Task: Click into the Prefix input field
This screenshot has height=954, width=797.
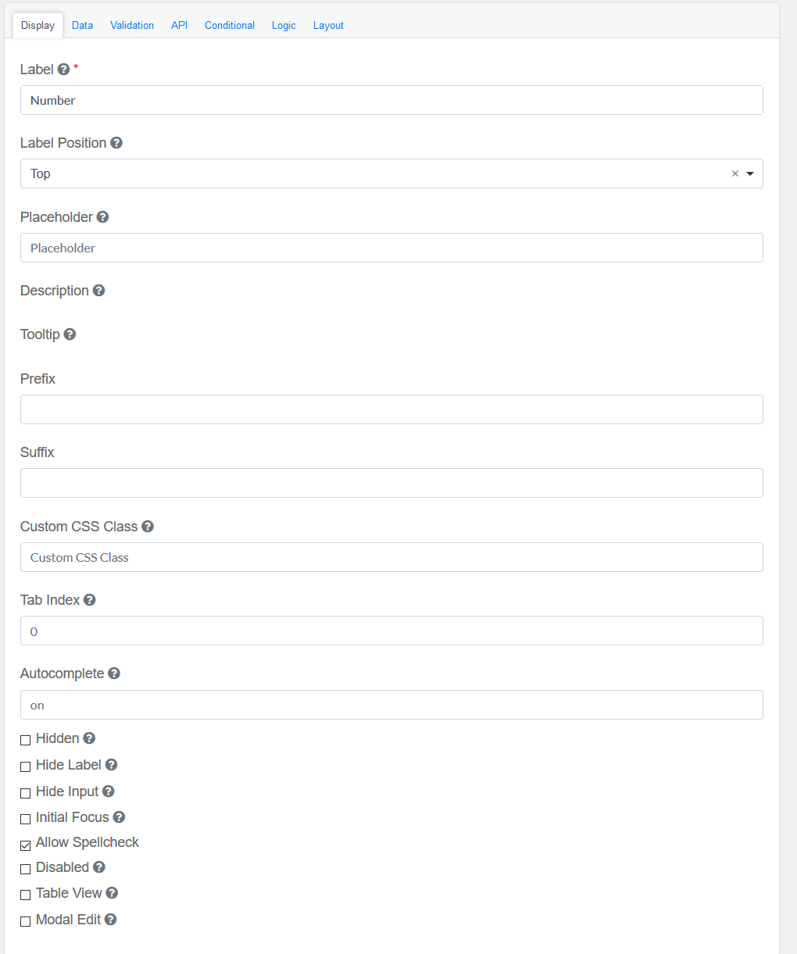Action: [391, 409]
